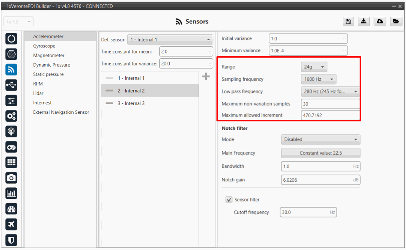Click the Maximum allowed increment field
This screenshot has width=406, height=250.
[x=330, y=115]
